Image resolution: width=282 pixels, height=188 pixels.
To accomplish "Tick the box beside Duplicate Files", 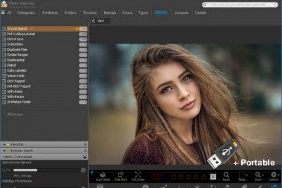I will click(x=4, y=49).
